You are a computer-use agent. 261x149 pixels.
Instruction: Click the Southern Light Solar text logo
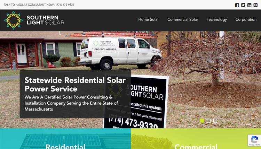pyautogui.click(x=46, y=20)
